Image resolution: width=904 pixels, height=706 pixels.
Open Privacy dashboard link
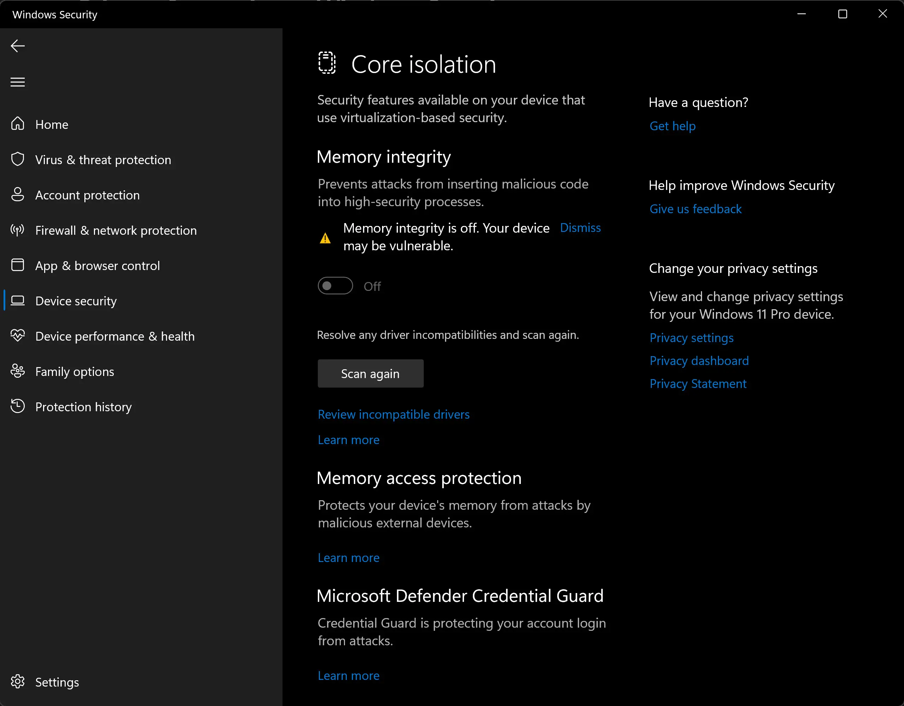[x=699, y=361]
